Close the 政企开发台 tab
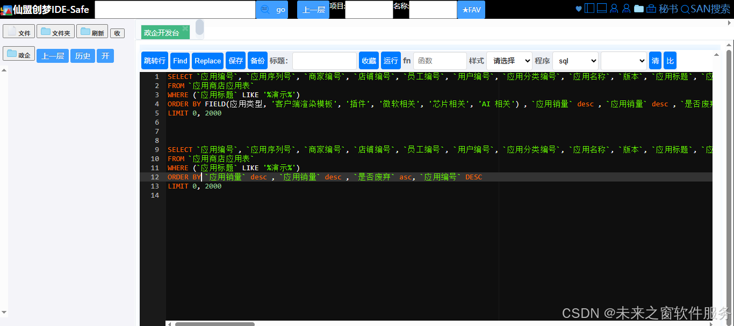The width and height of the screenshot is (734, 326). click(x=185, y=28)
